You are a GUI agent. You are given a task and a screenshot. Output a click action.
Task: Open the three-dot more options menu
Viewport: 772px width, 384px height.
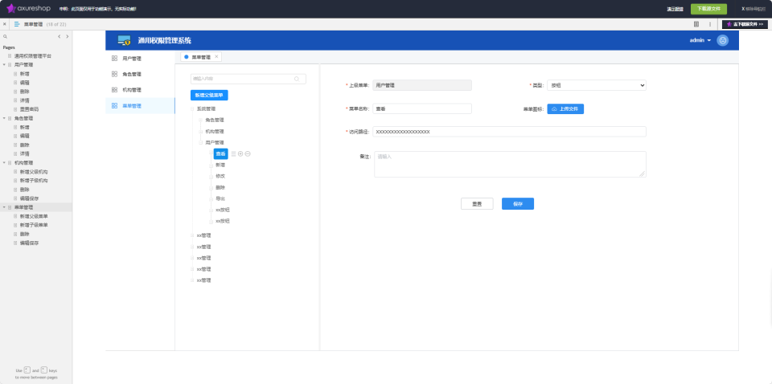[x=710, y=23]
